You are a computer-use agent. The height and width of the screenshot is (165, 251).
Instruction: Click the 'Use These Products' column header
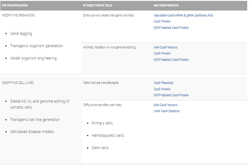pyautogui.click(x=166, y=6)
